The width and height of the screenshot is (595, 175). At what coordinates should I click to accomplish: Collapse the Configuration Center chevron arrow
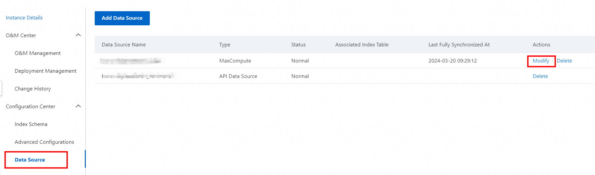click(78, 106)
